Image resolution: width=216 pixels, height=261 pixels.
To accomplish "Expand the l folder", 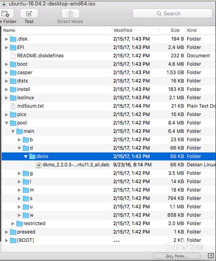I will pyautogui.click(x=19, y=182).
